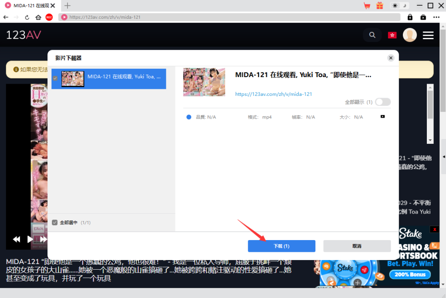Select the MIDA-121 browser tab
This screenshot has width=446, height=298.
click(x=30, y=5)
